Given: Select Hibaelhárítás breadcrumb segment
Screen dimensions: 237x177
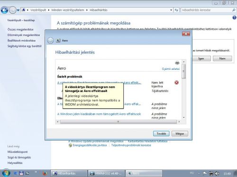Looking at the screenshot, I should click(99, 10).
